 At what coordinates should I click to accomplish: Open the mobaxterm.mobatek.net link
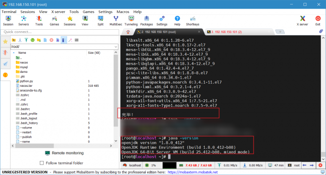tap(193, 172)
